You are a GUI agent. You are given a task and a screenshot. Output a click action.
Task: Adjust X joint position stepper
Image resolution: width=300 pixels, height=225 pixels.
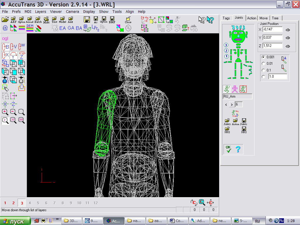tap(288, 30)
